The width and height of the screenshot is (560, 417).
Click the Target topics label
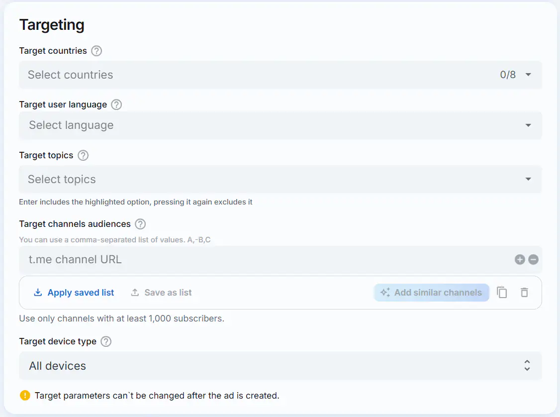click(46, 155)
